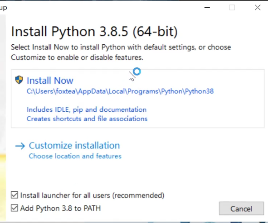
Task: Click 'Includes IDLE, pip and documentation' line
Action: [x=87, y=109]
